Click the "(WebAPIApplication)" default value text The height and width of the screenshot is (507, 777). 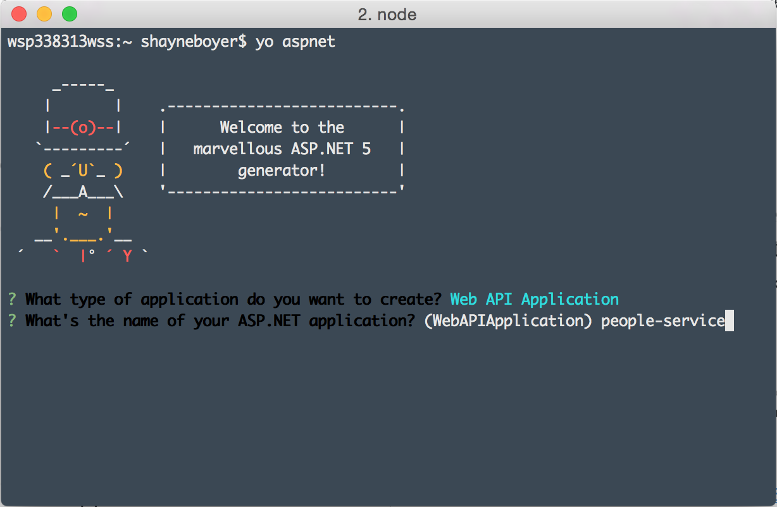point(509,321)
